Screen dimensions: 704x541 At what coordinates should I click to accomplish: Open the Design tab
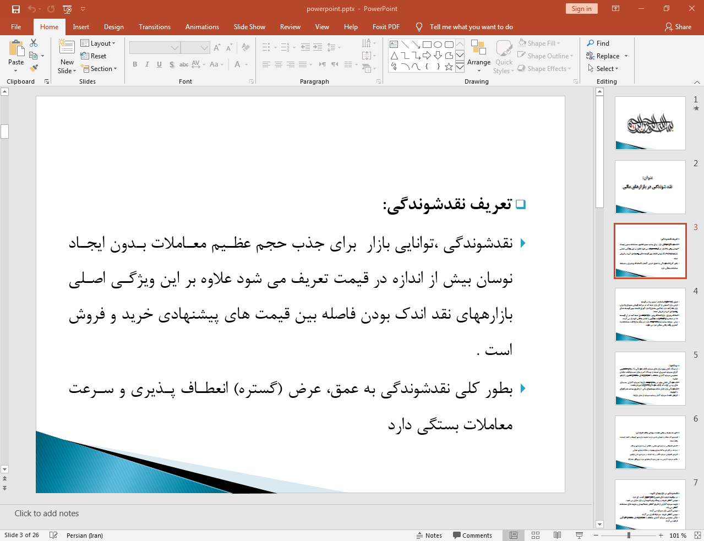pyautogui.click(x=113, y=27)
